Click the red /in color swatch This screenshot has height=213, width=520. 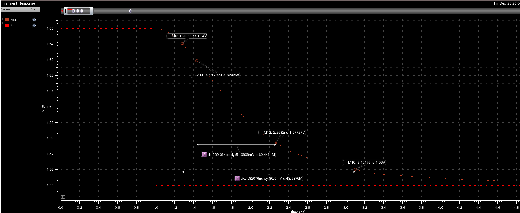[x=7, y=25]
